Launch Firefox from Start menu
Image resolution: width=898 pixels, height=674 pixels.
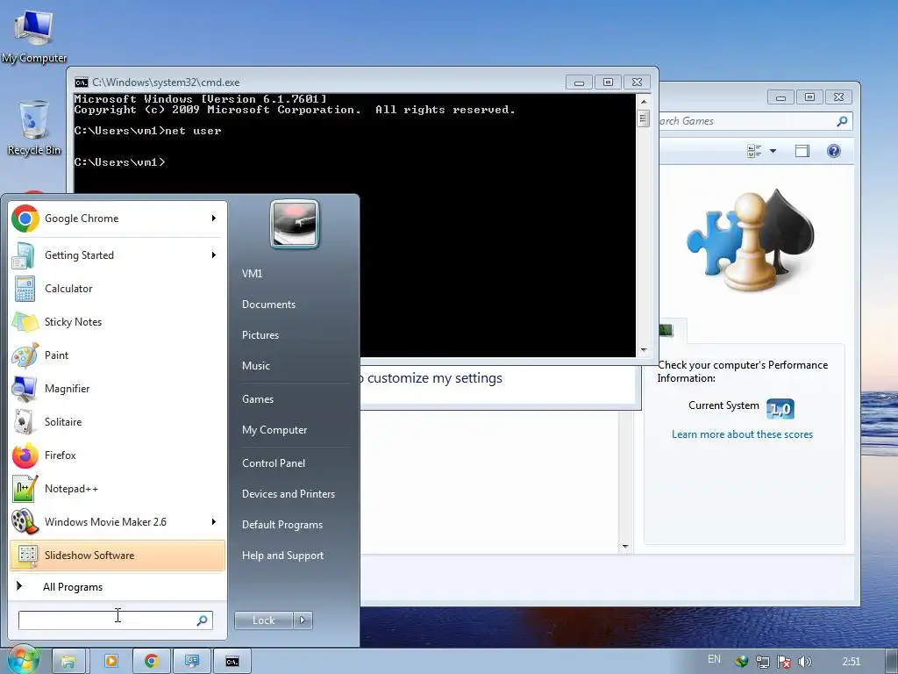click(118, 455)
